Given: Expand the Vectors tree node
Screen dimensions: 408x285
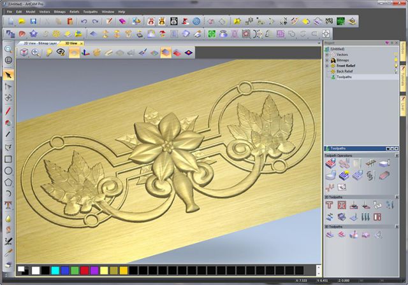Looking at the screenshot, I should click(327, 55).
